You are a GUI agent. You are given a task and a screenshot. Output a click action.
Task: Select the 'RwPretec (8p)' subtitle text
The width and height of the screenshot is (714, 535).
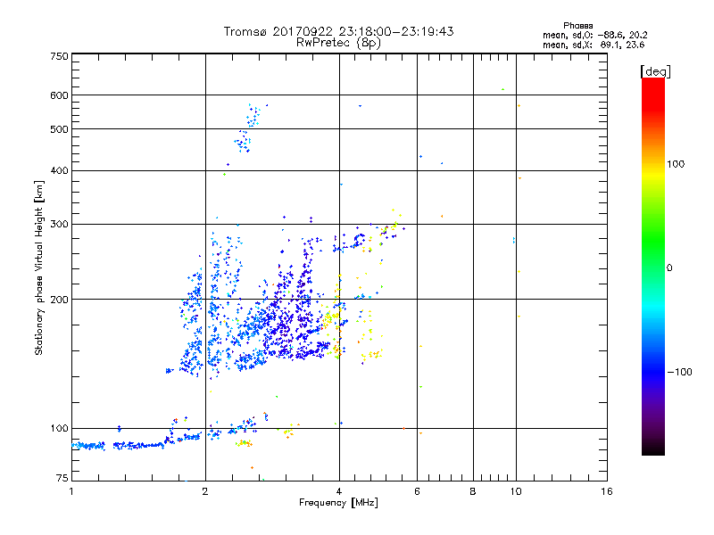(x=338, y=43)
